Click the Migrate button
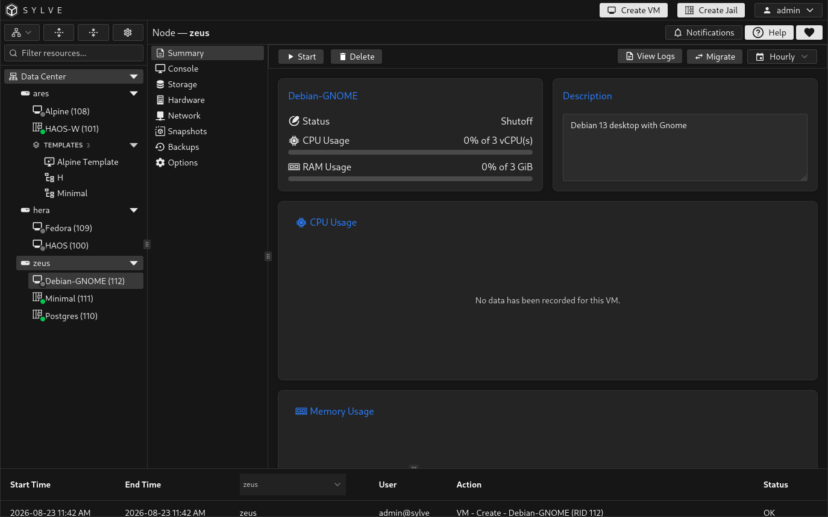 (715, 57)
